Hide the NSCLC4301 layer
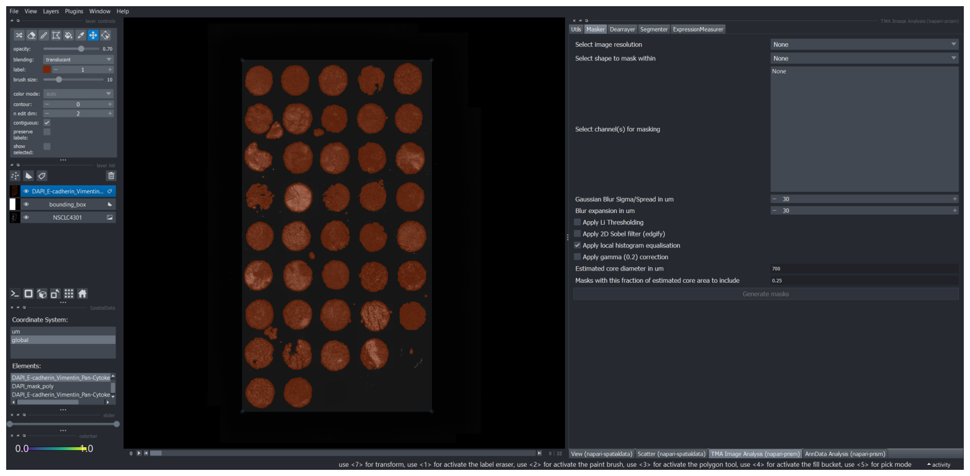970x476 pixels. (x=26, y=217)
